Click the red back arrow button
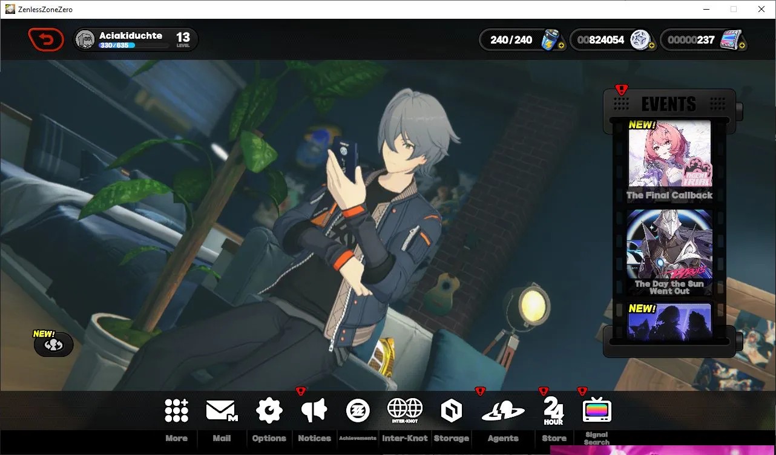 tap(46, 40)
